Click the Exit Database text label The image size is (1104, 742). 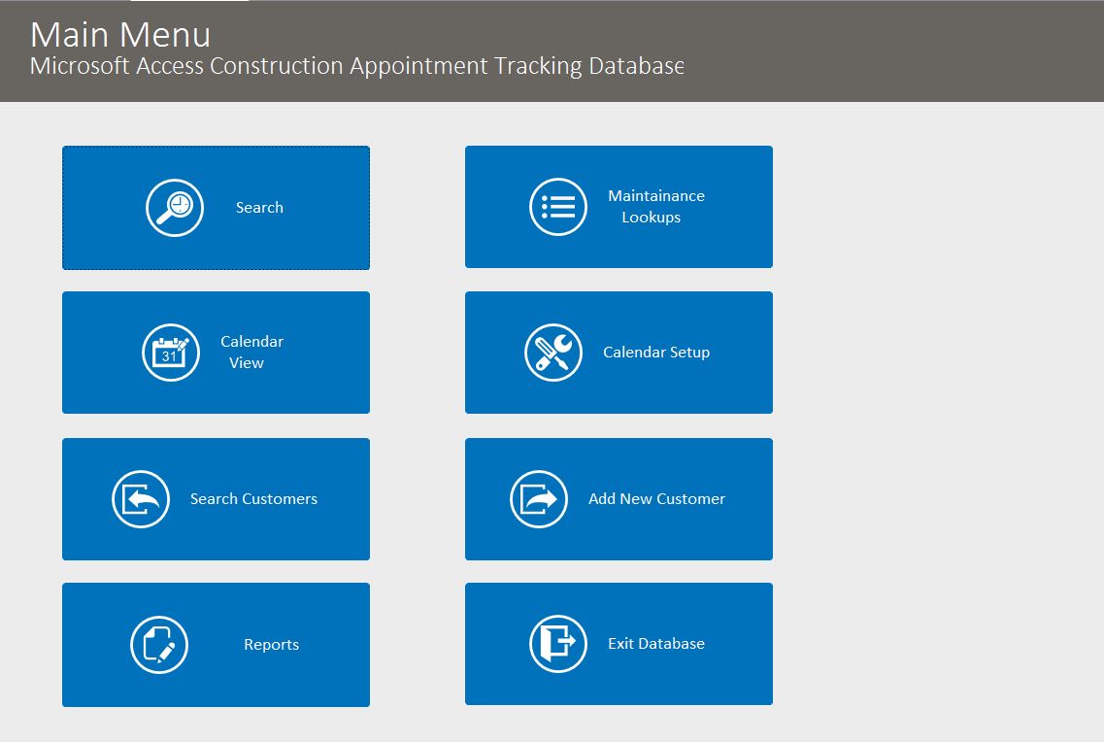coord(656,644)
